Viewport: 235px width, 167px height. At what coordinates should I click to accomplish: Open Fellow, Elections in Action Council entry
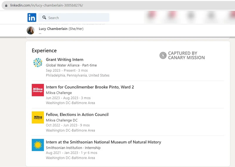(77, 114)
